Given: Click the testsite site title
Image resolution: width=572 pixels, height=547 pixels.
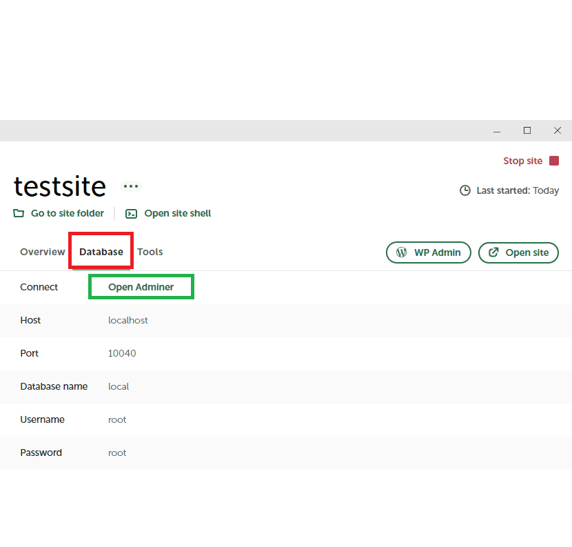Looking at the screenshot, I should click(x=60, y=187).
